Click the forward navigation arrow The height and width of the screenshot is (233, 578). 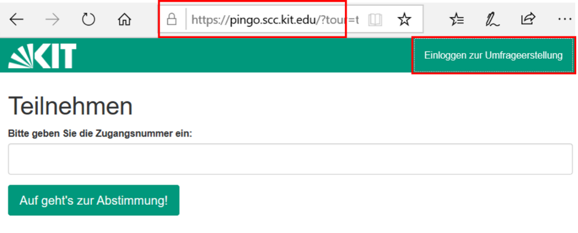coord(53,20)
